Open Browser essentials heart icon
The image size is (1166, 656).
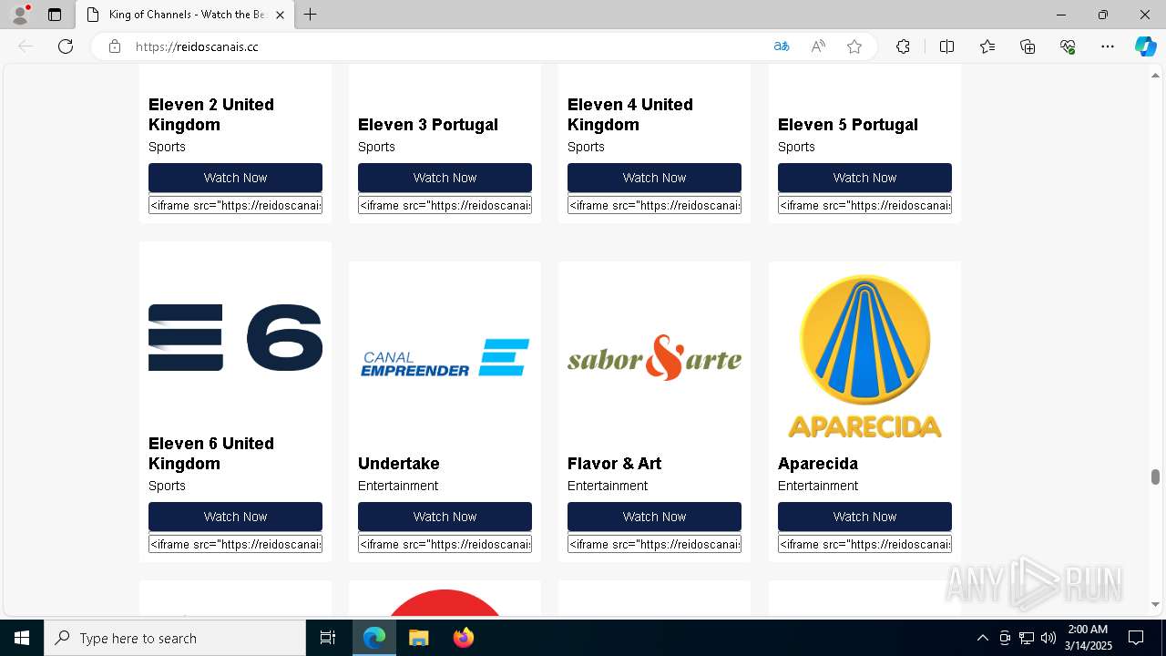coord(1068,46)
